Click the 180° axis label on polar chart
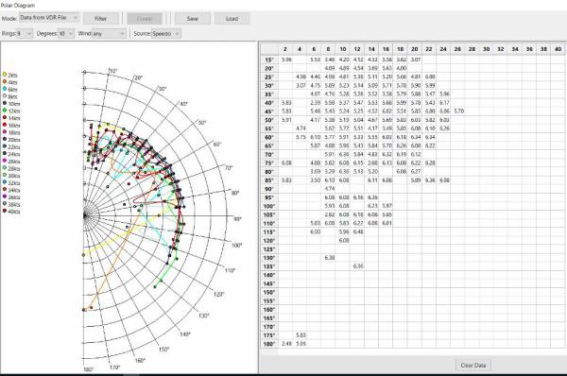The height and width of the screenshot is (376, 567). [89, 369]
